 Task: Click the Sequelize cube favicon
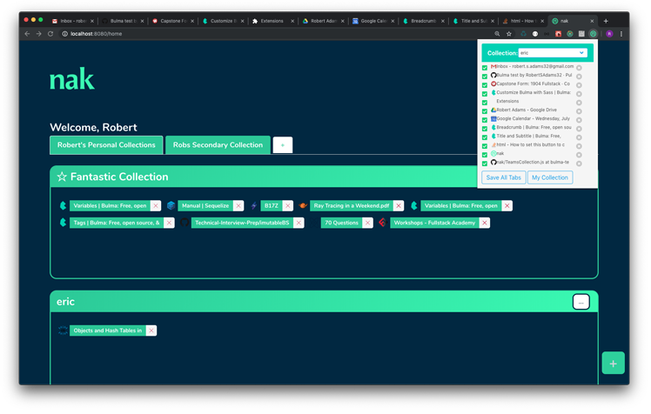tap(171, 206)
